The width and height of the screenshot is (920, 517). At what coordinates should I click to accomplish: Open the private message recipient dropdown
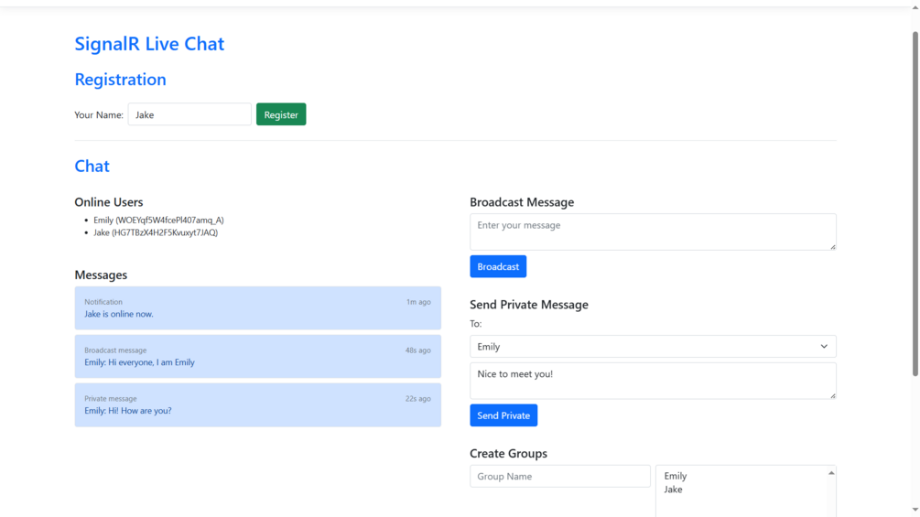[x=653, y=347]
